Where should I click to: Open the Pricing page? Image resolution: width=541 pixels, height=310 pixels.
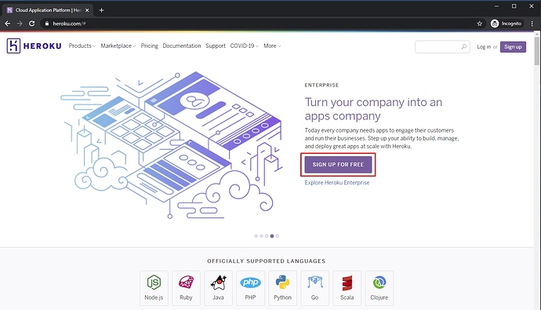pos(150,46)
